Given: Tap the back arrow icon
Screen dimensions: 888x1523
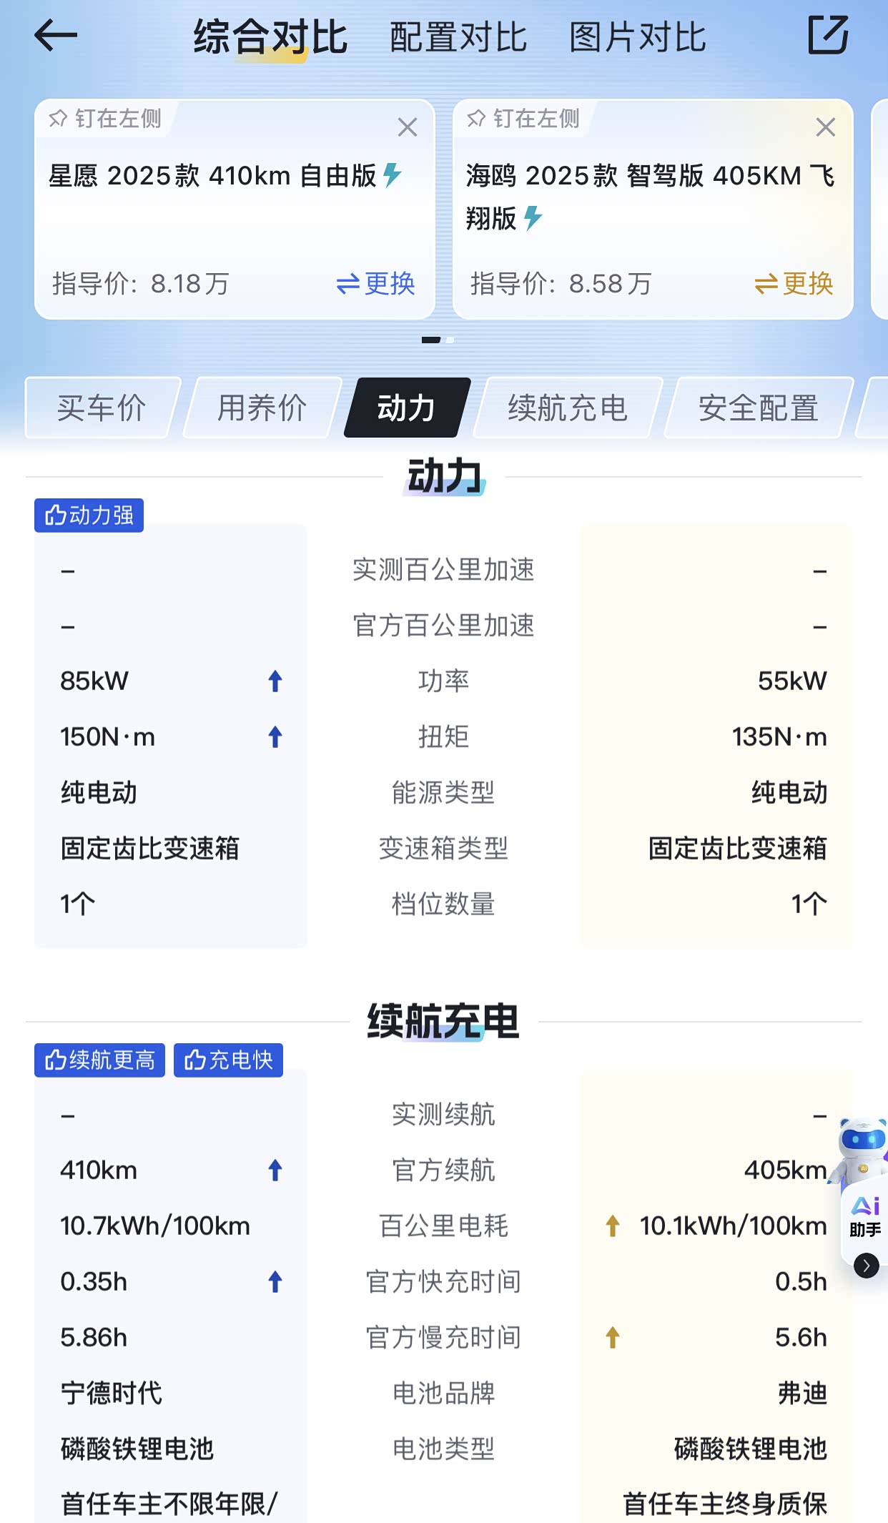Looking at the screenshot, I should click(55, 35).
